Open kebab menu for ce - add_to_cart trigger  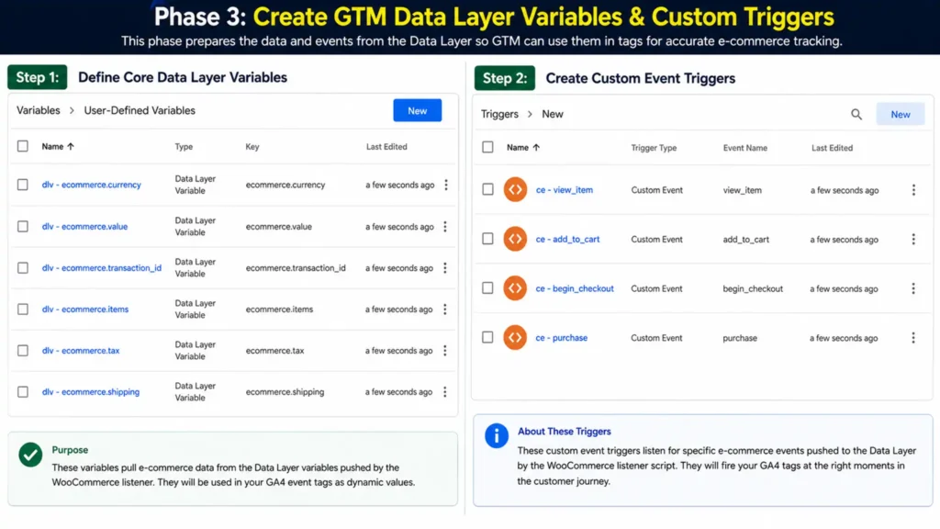pos(913,240)
